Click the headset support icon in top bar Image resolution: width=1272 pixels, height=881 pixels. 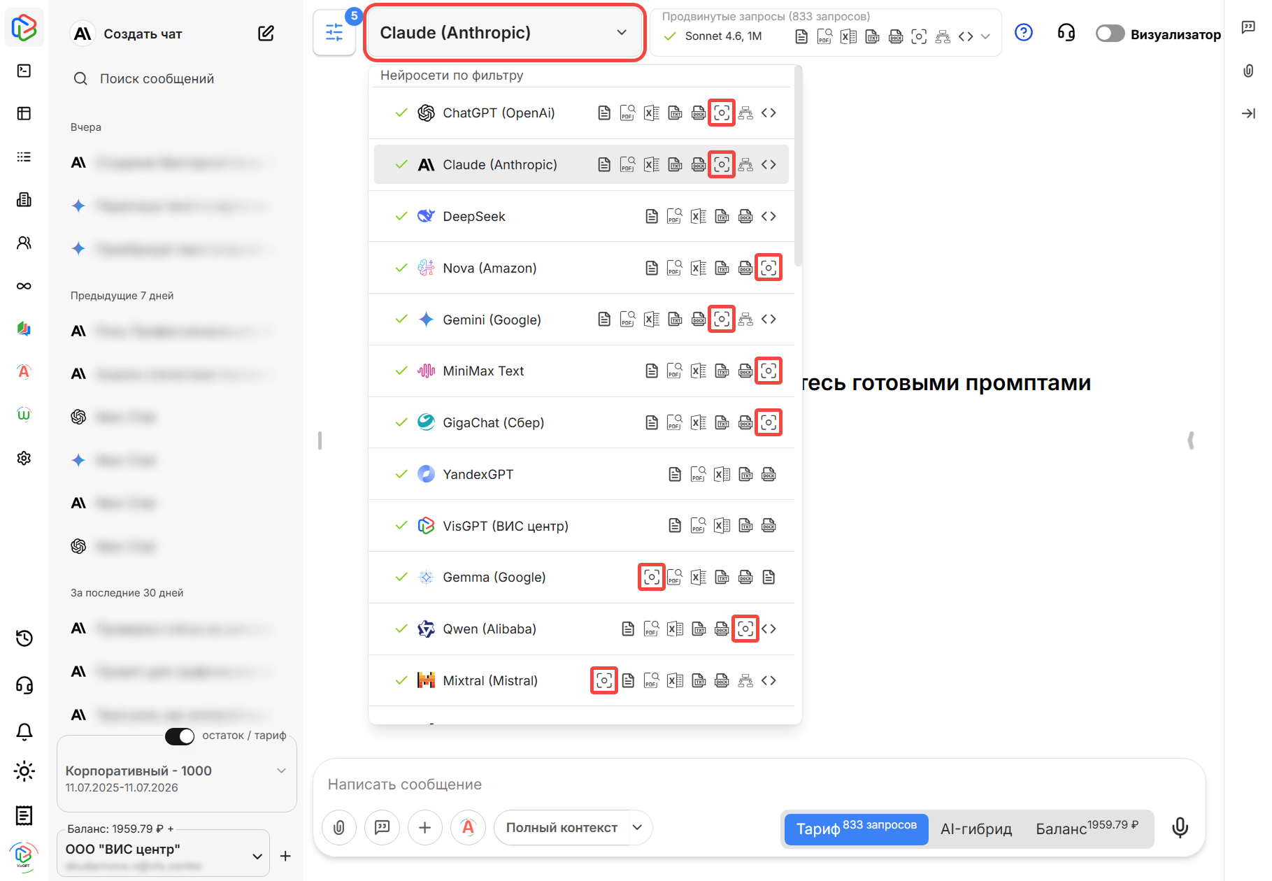click(x=1066, y=33)
